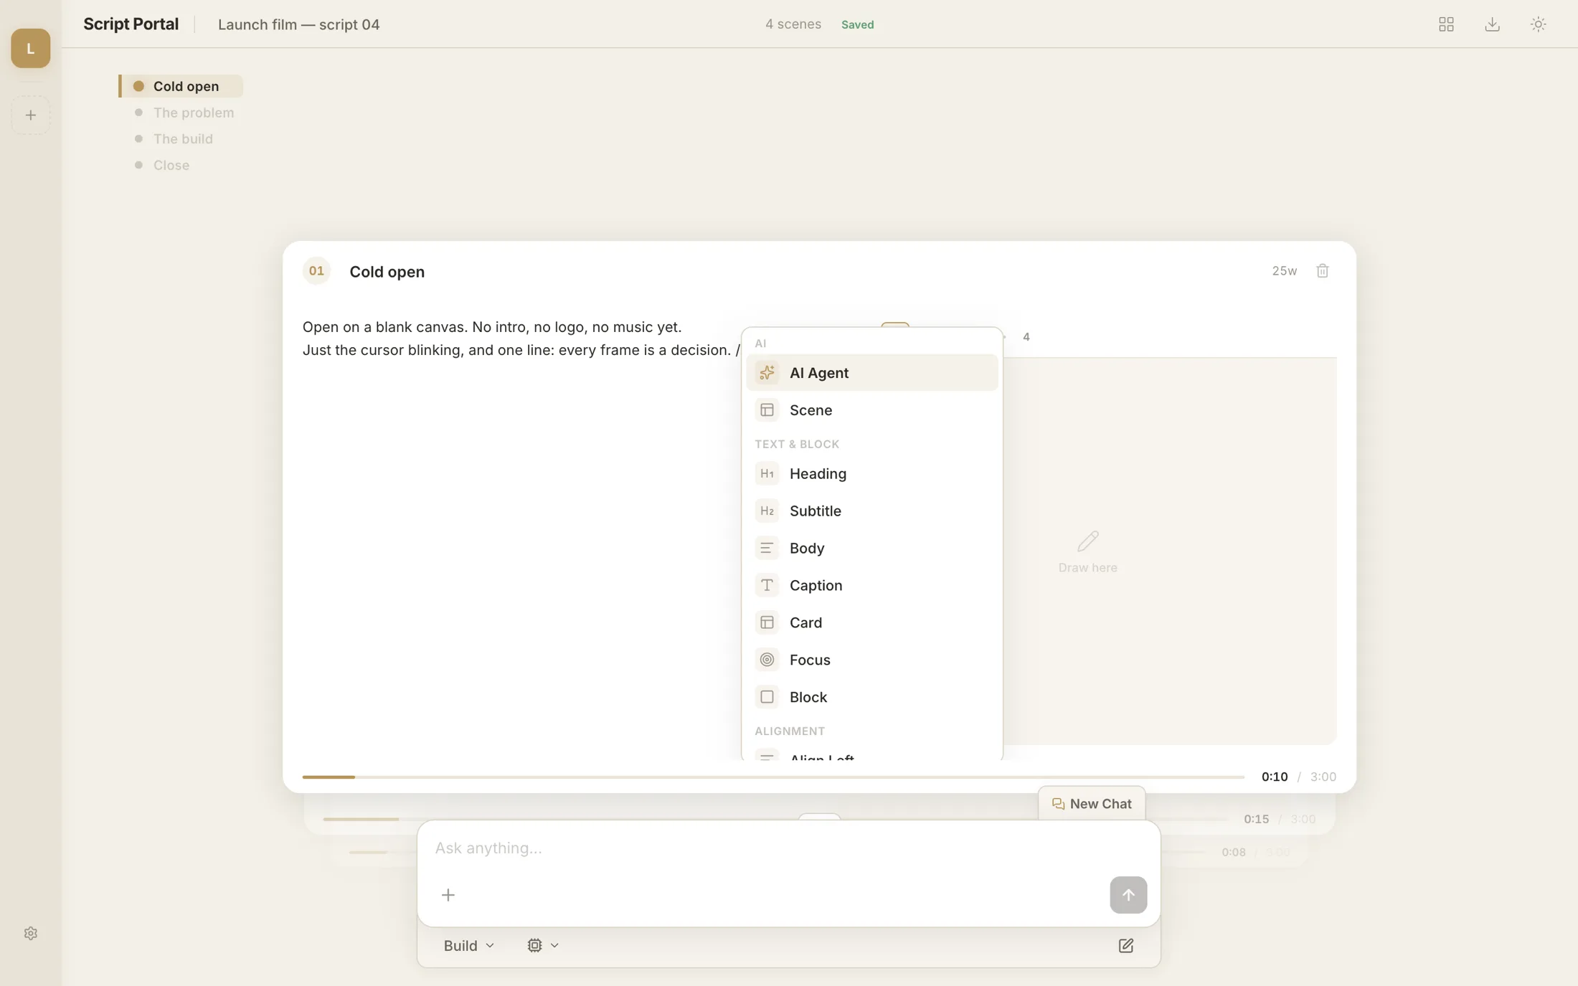Click the Cold open scene progress bar
Screen dimensions: 1578x986
click(773, 777)
